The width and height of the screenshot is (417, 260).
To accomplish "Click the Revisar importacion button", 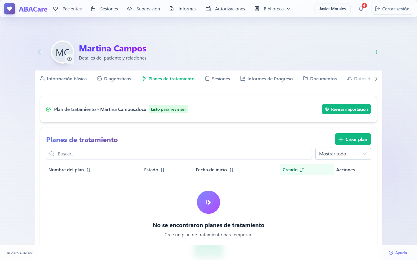I will [x=346, y=109].
